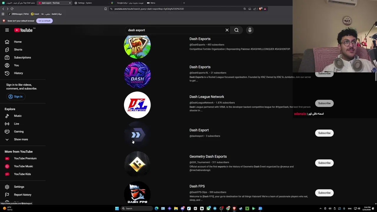Switch to the Google Maps tab
This screenshot has width=377, height=212.
pos(127,3)
